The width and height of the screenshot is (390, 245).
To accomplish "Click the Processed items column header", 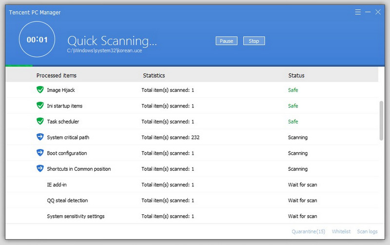I will [57, 75].
